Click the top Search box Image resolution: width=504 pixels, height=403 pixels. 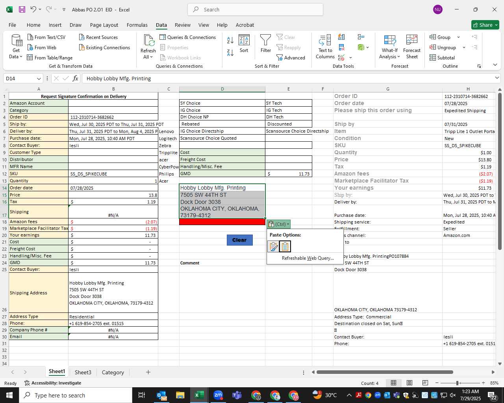tap(255, 9)
